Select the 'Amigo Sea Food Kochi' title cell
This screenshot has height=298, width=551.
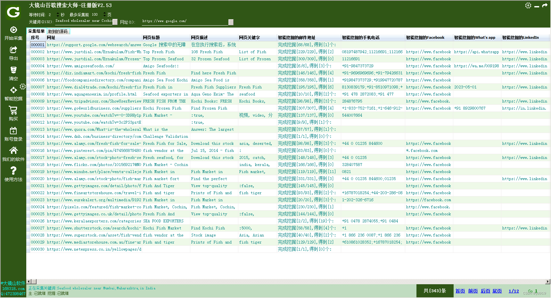166,80
